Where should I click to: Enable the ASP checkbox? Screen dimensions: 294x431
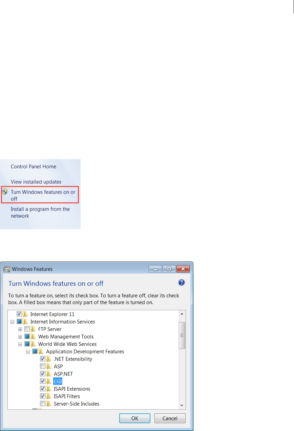coord(43,366)
